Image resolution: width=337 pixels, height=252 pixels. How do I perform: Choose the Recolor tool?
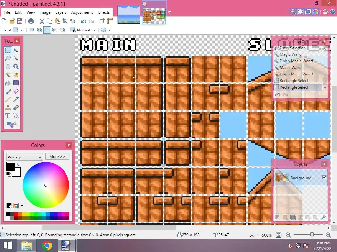(16, 108)
